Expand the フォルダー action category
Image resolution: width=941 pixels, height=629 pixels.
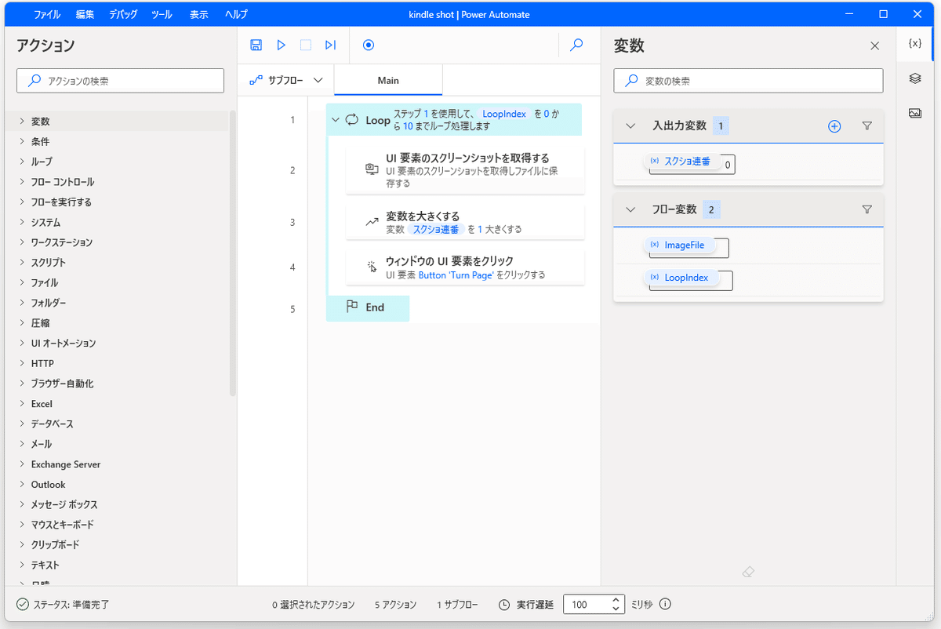pyautogui.click(x=22, y=303)
